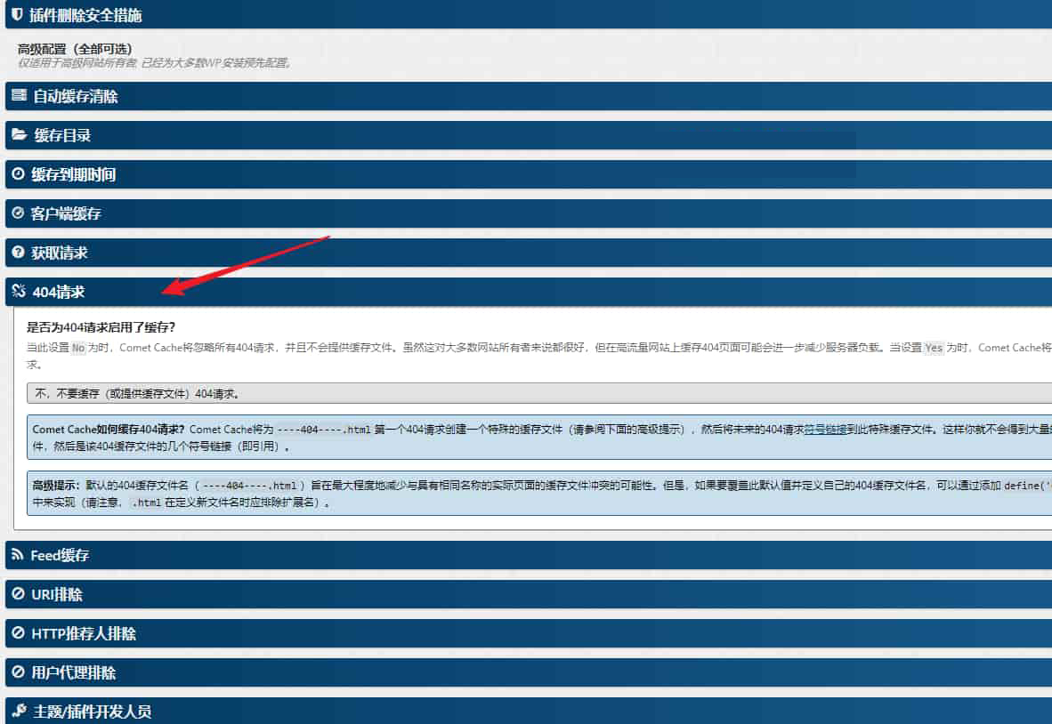This screenshot has width=1052, height=724.
Task: Click the bold text Comet Cache如何缓存404请求?
Action: (x=108, y=430)
